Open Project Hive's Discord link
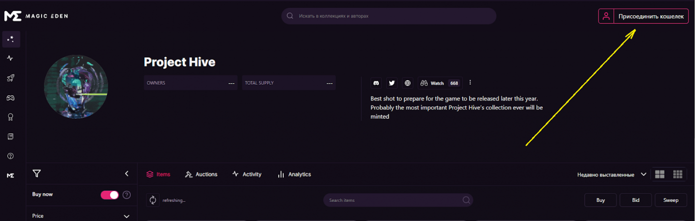 376,83
